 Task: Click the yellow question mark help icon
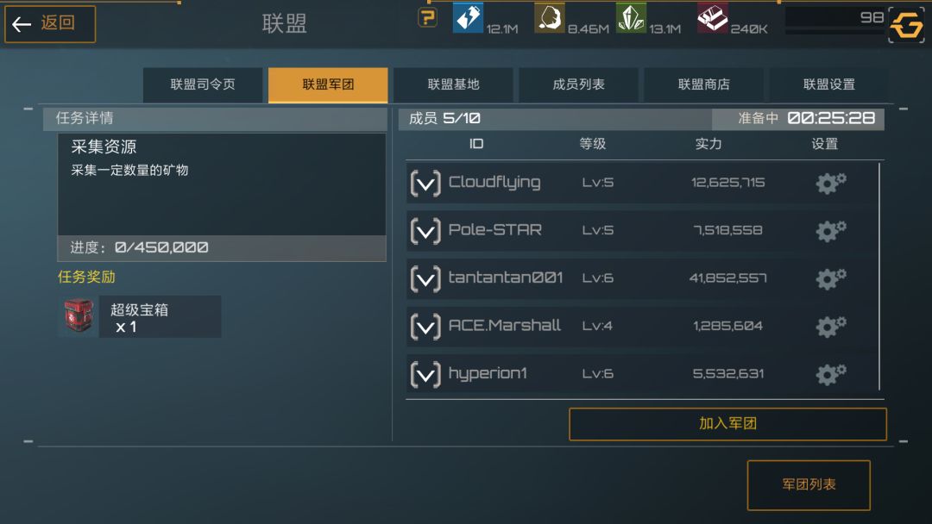click(x=427, y=18)
